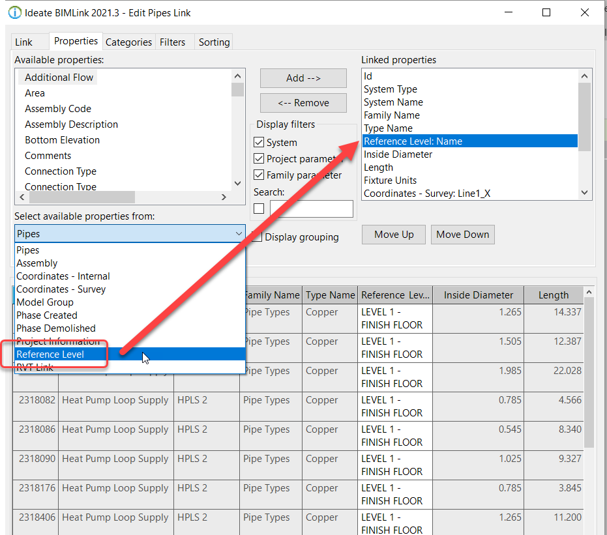Open the Sorting tab
The height and width of the screenshot is (535, 607).
214,41
